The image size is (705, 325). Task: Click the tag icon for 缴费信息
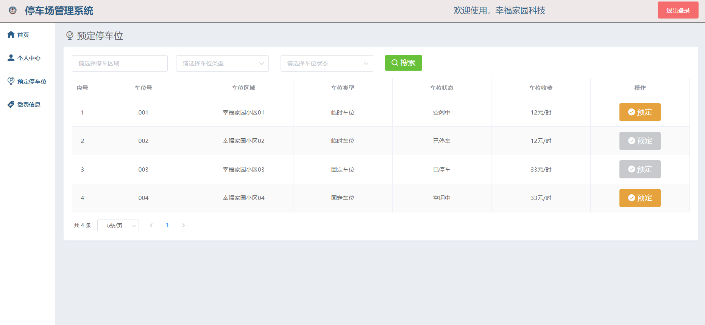click(x=11, y=105)
